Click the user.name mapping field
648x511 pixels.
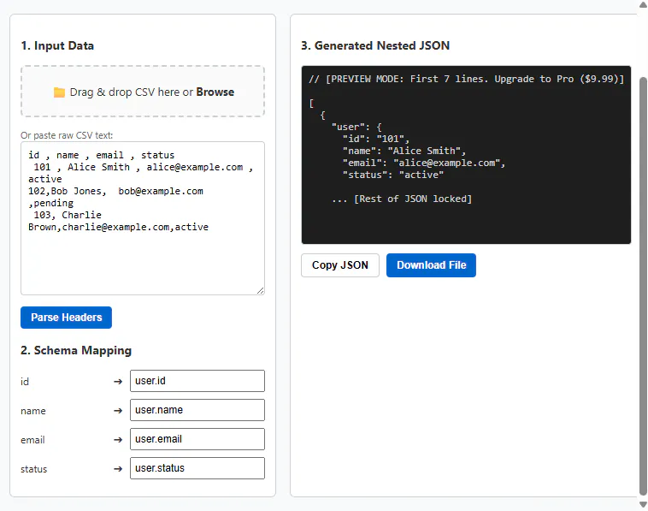[197, 410]
